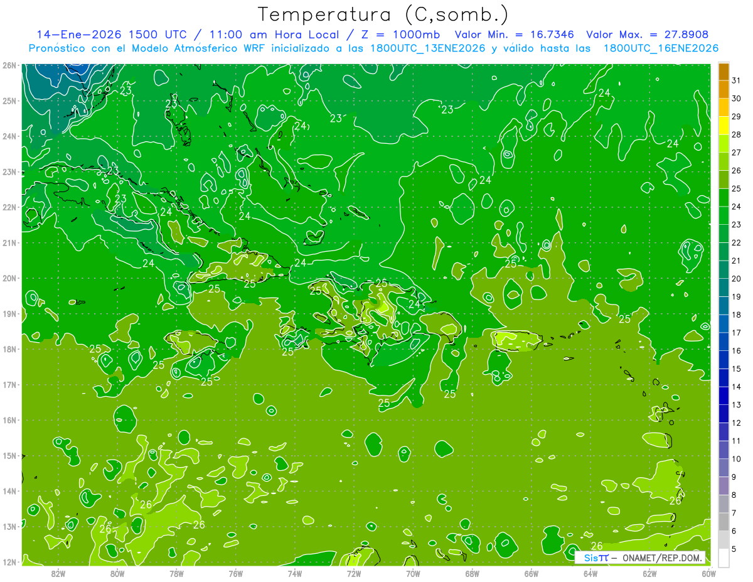Click the "62W" longitude axis label
Screen dimensions: 753x582
649,573
